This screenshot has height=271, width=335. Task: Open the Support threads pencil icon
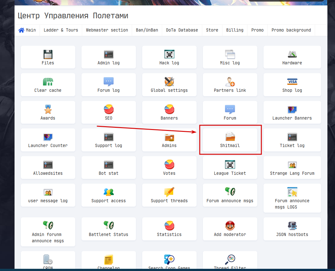pyautogui.click(x=169, y=192)
